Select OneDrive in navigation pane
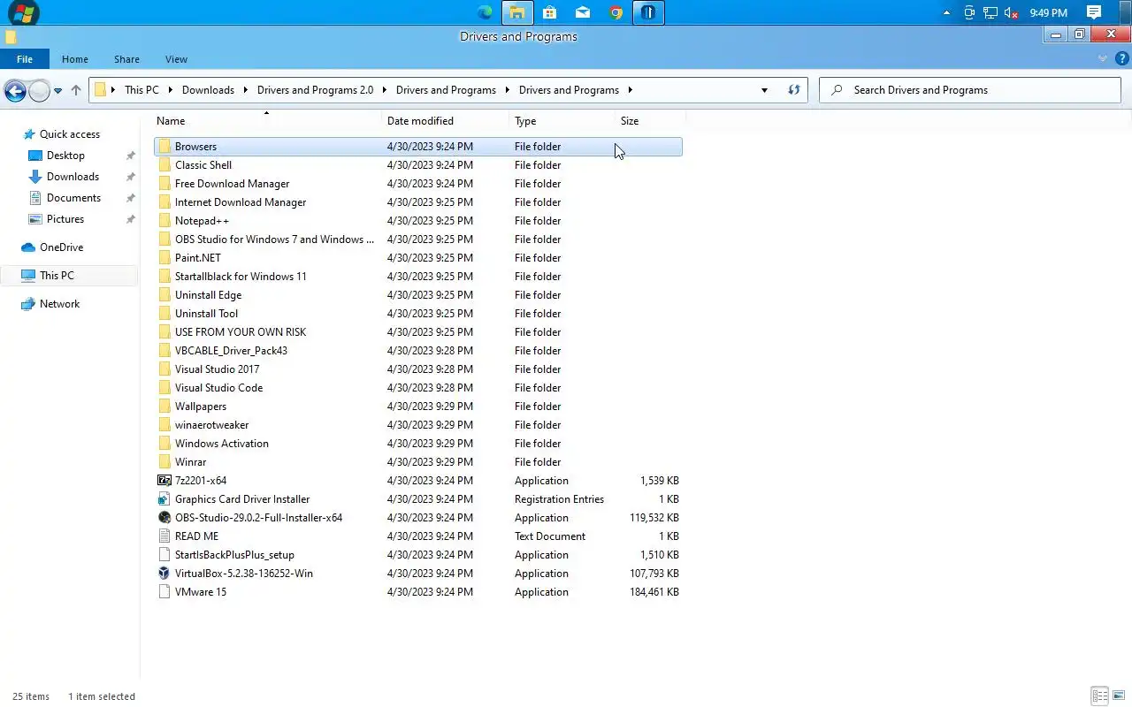Viewport: 1132px width, 707px height. (61, 247)
